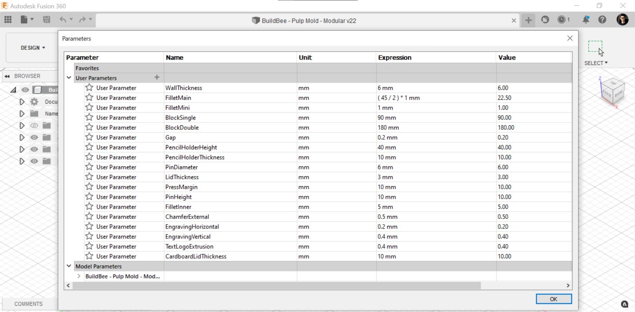Click the scroll left arrow in Parameters
The height and width of the screenshot is (312, 635).
click(68, 285)
